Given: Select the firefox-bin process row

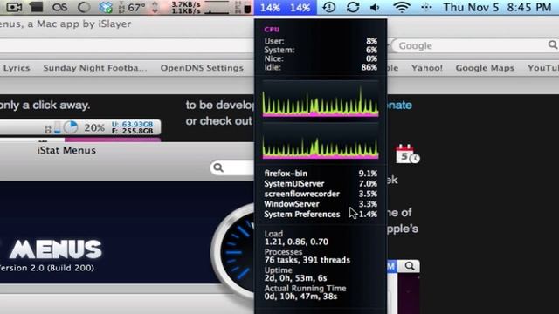Looking at the screenshot, I should (x=321, y=174).
